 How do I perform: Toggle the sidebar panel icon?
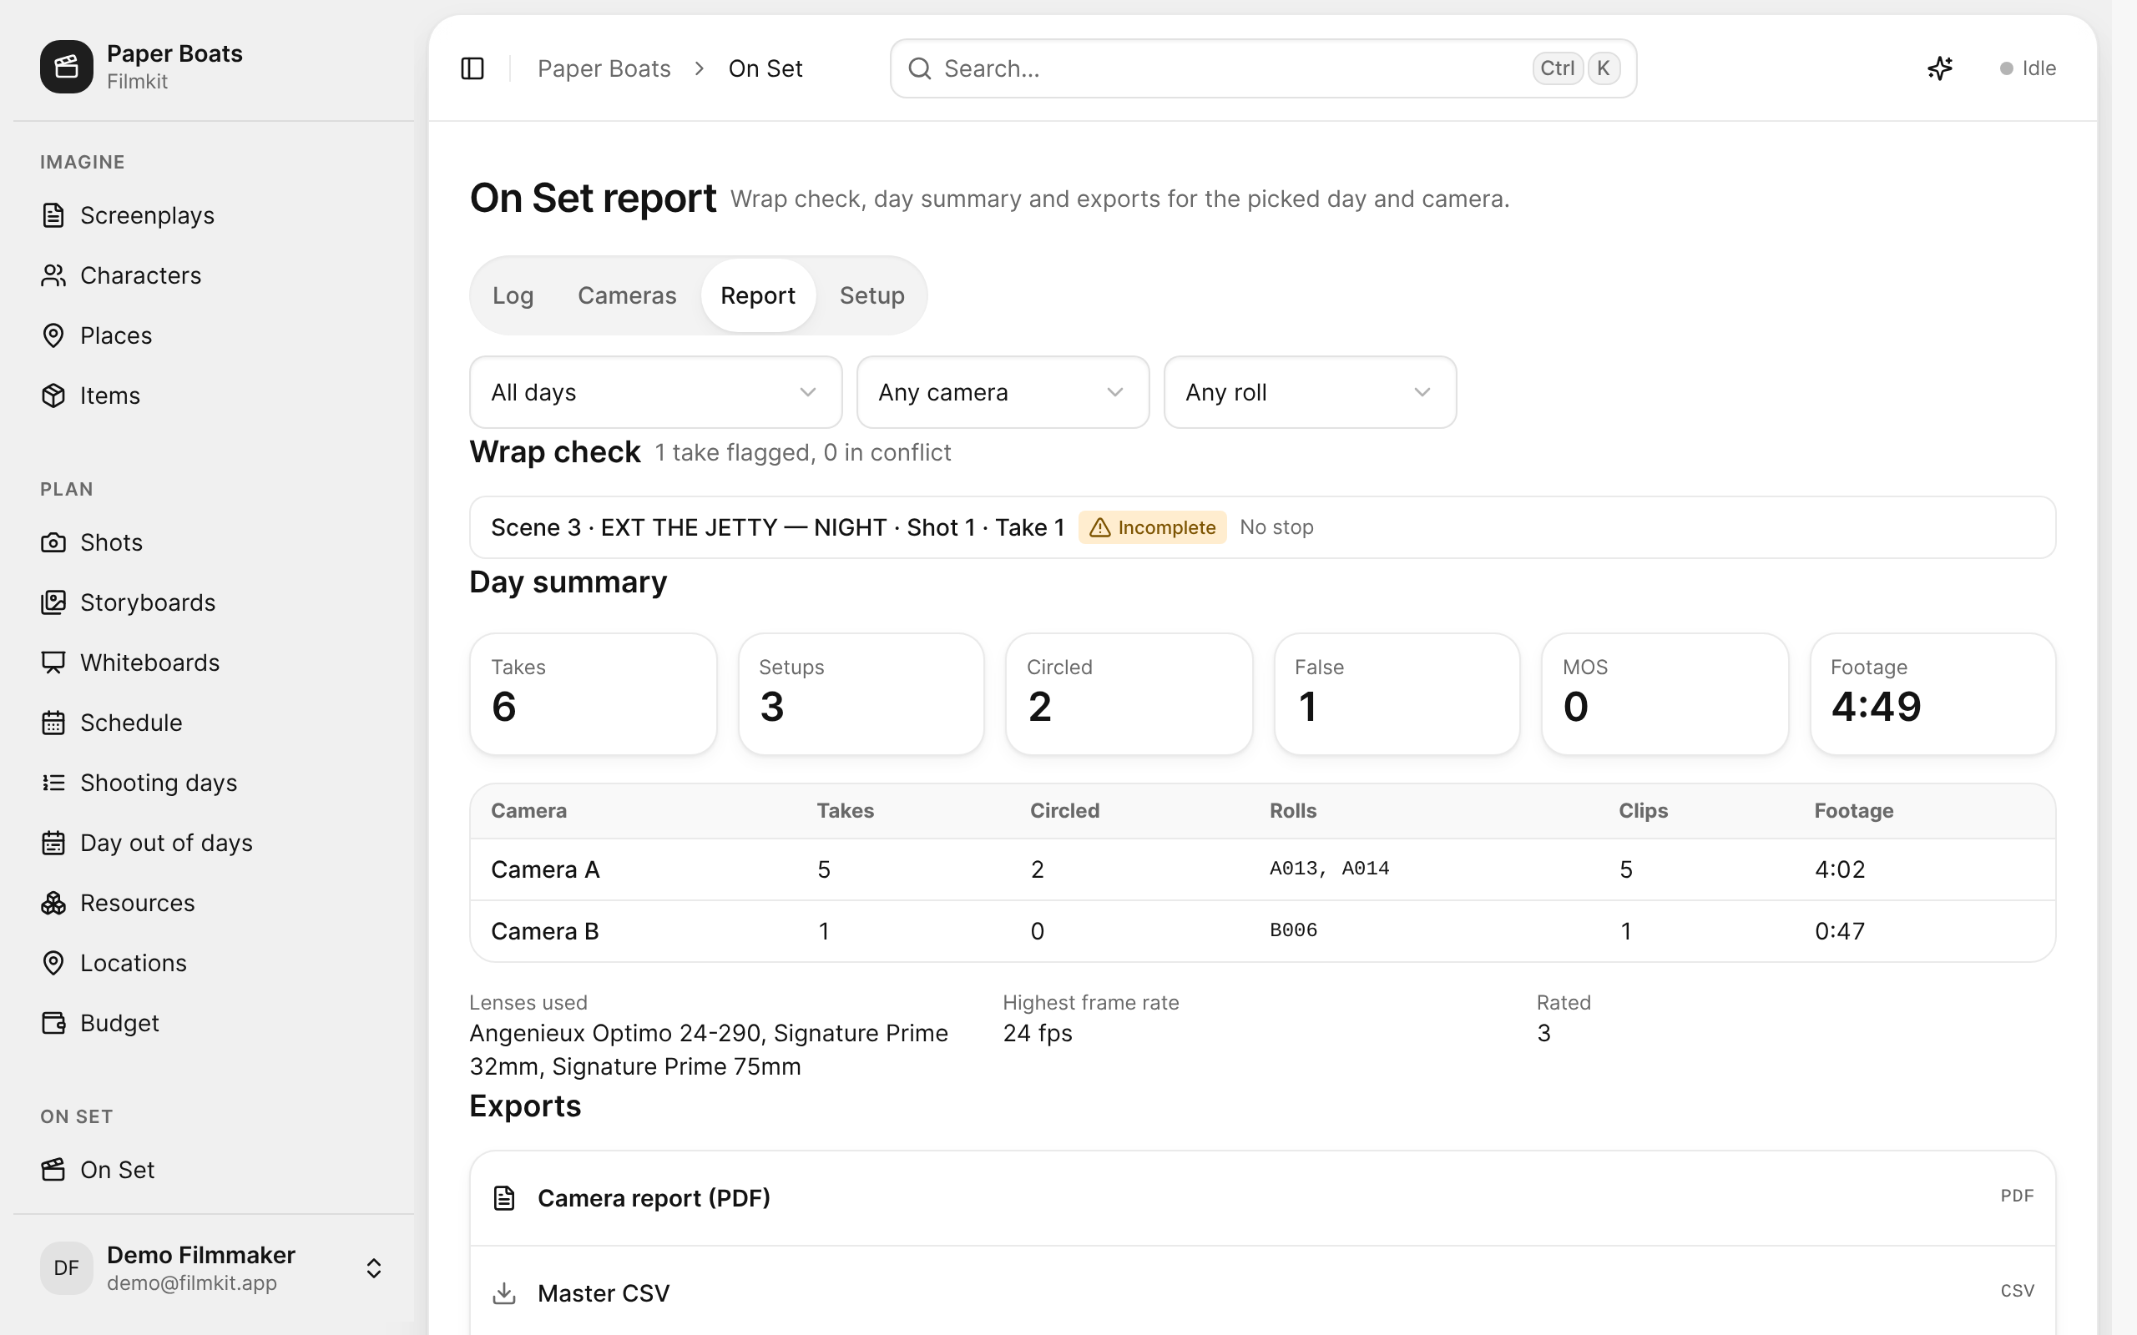coord(472,68)
